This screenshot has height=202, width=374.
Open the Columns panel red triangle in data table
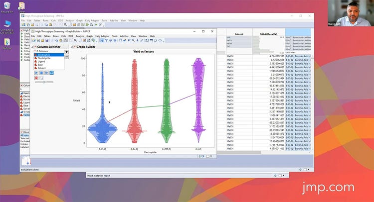tap(22, 86)
